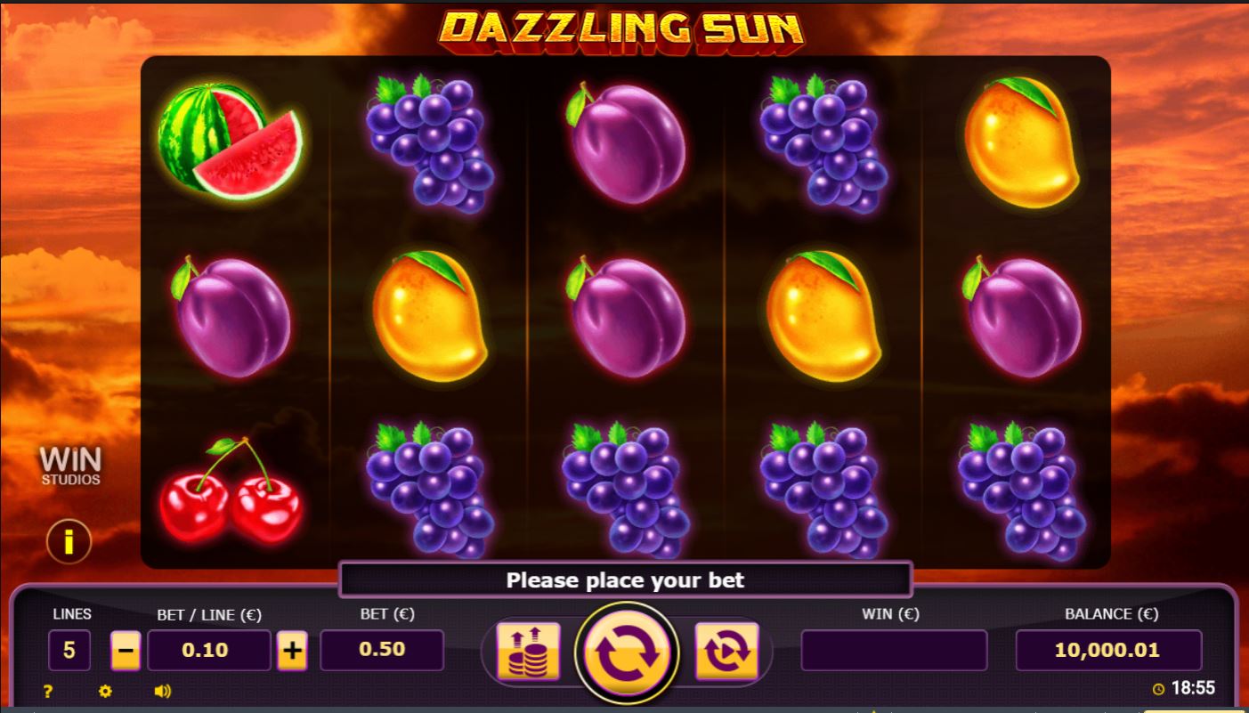Click the balance 10,000.01 field
Screen dimensions: 1249x713
point(1108,650)
